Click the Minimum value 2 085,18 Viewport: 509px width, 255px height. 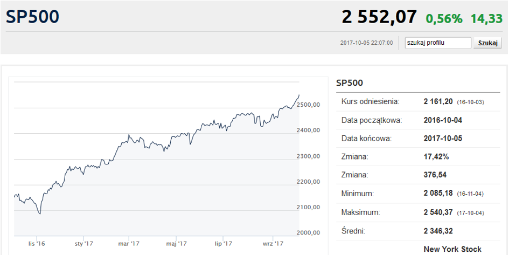[438, 193]
